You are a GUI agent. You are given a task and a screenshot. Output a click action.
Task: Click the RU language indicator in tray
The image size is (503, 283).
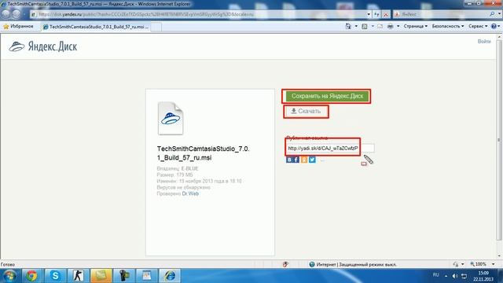coord(435,275)
